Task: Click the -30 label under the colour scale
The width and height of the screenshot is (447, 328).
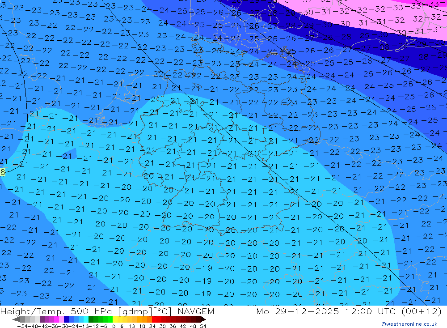Action: pyautogui.click(x=63, y=326)
